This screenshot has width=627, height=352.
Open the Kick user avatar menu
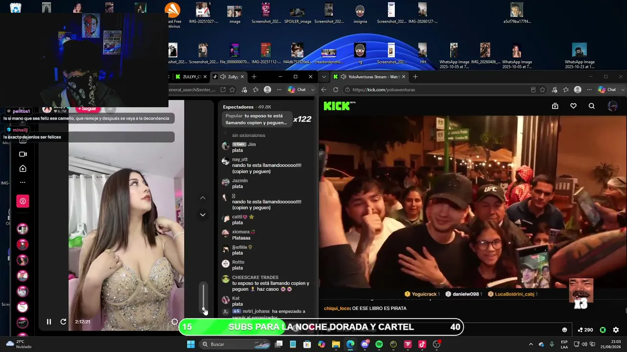(612, 106)
